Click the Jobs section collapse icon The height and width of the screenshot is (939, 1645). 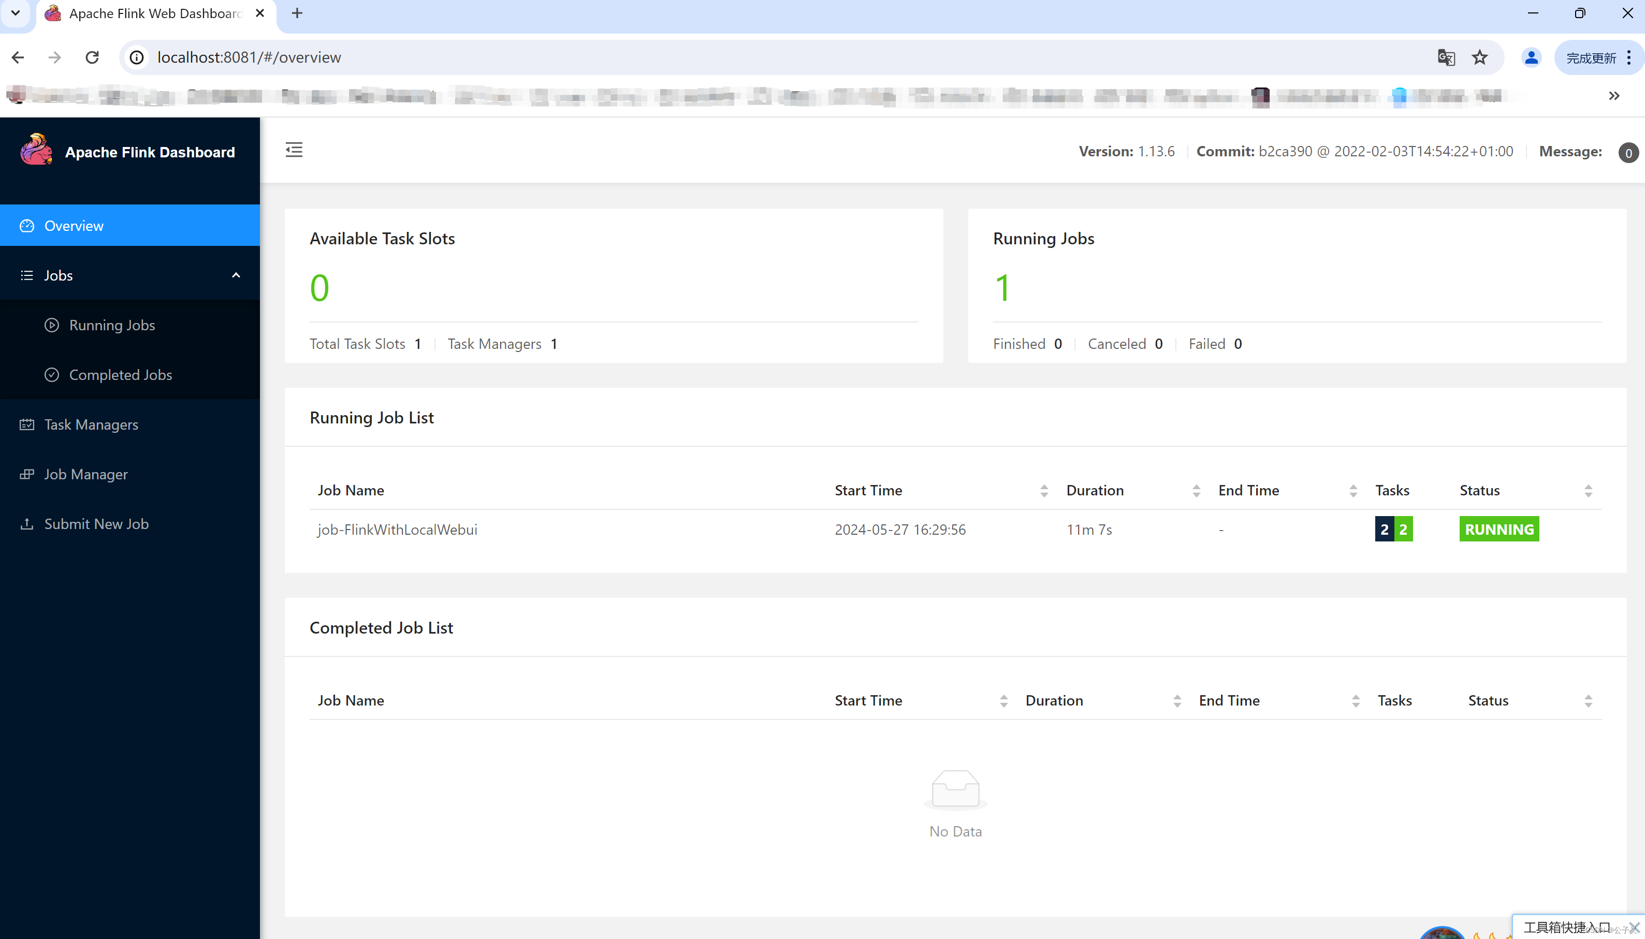pos(235,274)
